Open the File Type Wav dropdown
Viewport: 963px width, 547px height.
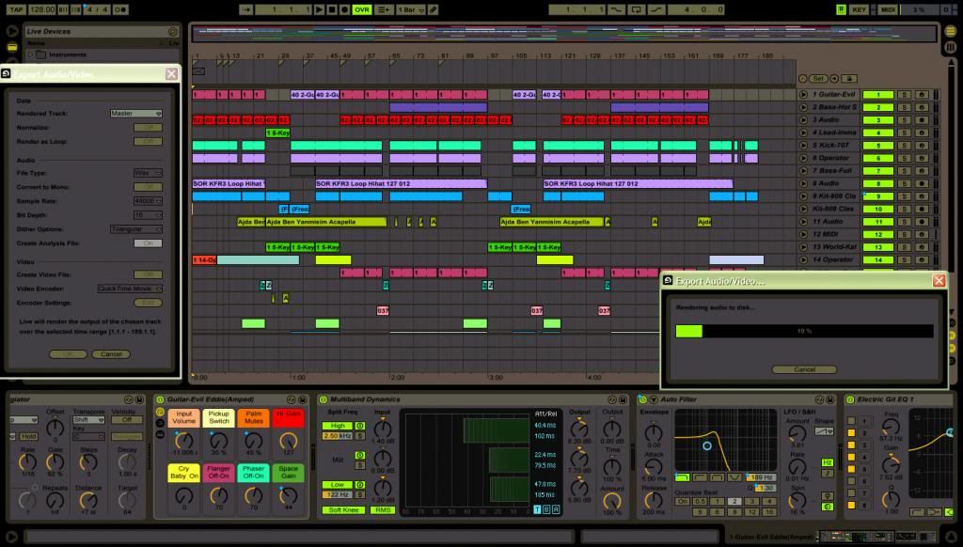[x=148, y=173]
